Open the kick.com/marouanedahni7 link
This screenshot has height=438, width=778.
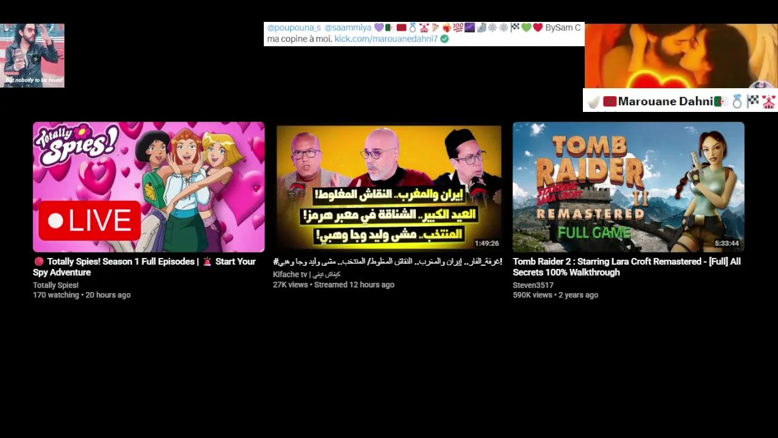(386, 38)
